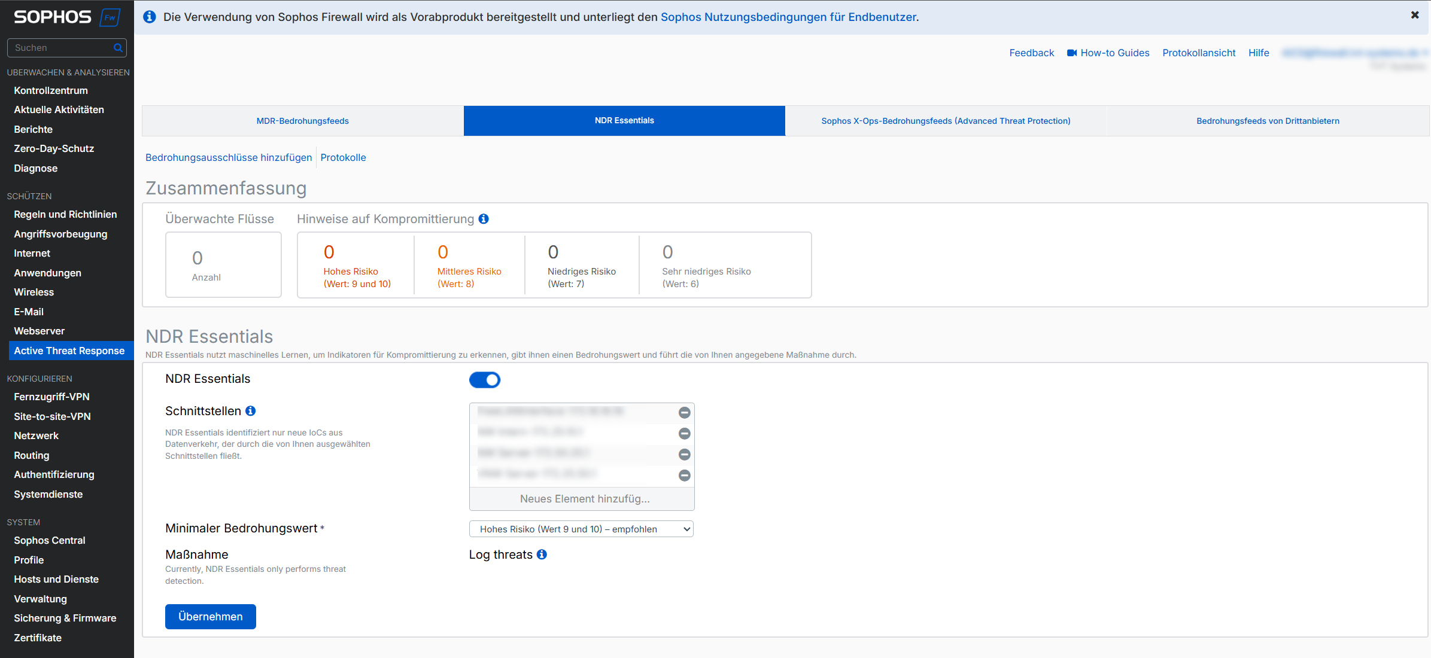The width and height of the screenshot is (1431, 658).
Task: Open Bedrohungsausschlüsse hinzufügen link
Action: pyautogui.click(x=229, y=157)
